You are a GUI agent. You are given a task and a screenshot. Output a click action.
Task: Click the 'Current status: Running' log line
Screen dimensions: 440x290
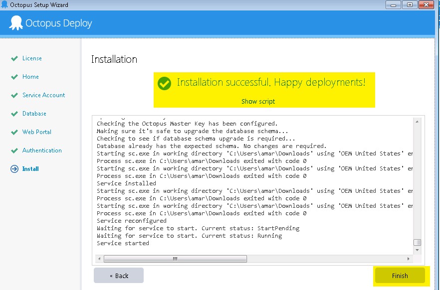[x=190, y=236]
